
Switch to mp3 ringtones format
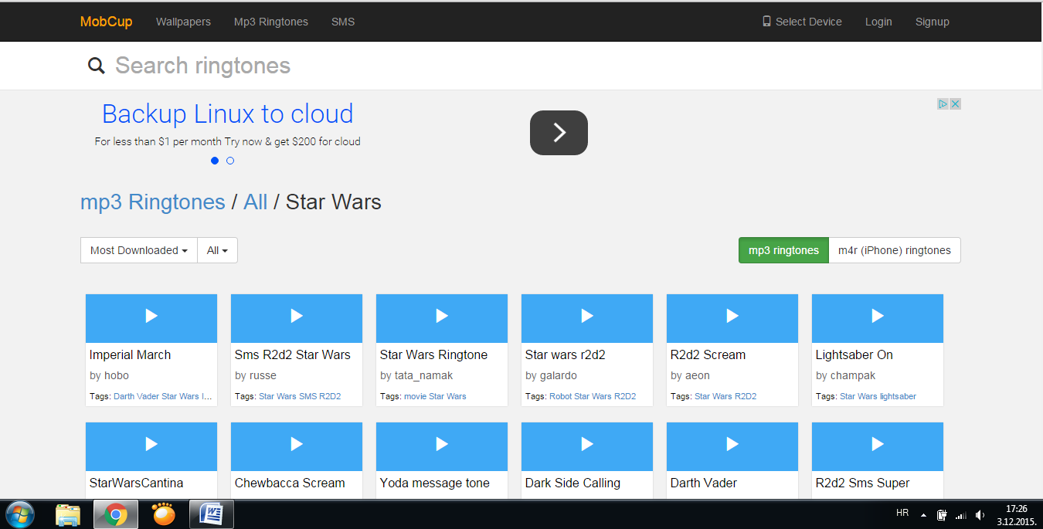coord(783,250)
